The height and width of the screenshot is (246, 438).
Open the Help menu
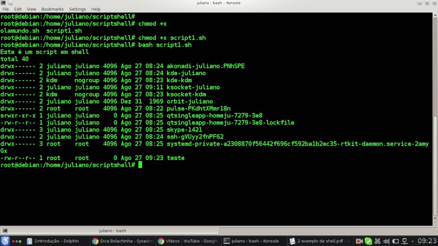(x=96, y=9)
